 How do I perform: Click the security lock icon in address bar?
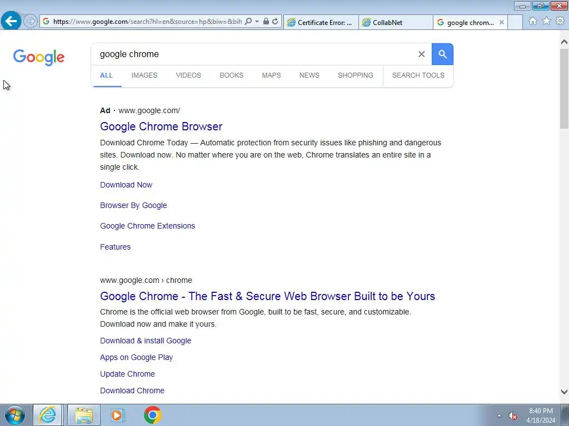click(x=266, y=22)
